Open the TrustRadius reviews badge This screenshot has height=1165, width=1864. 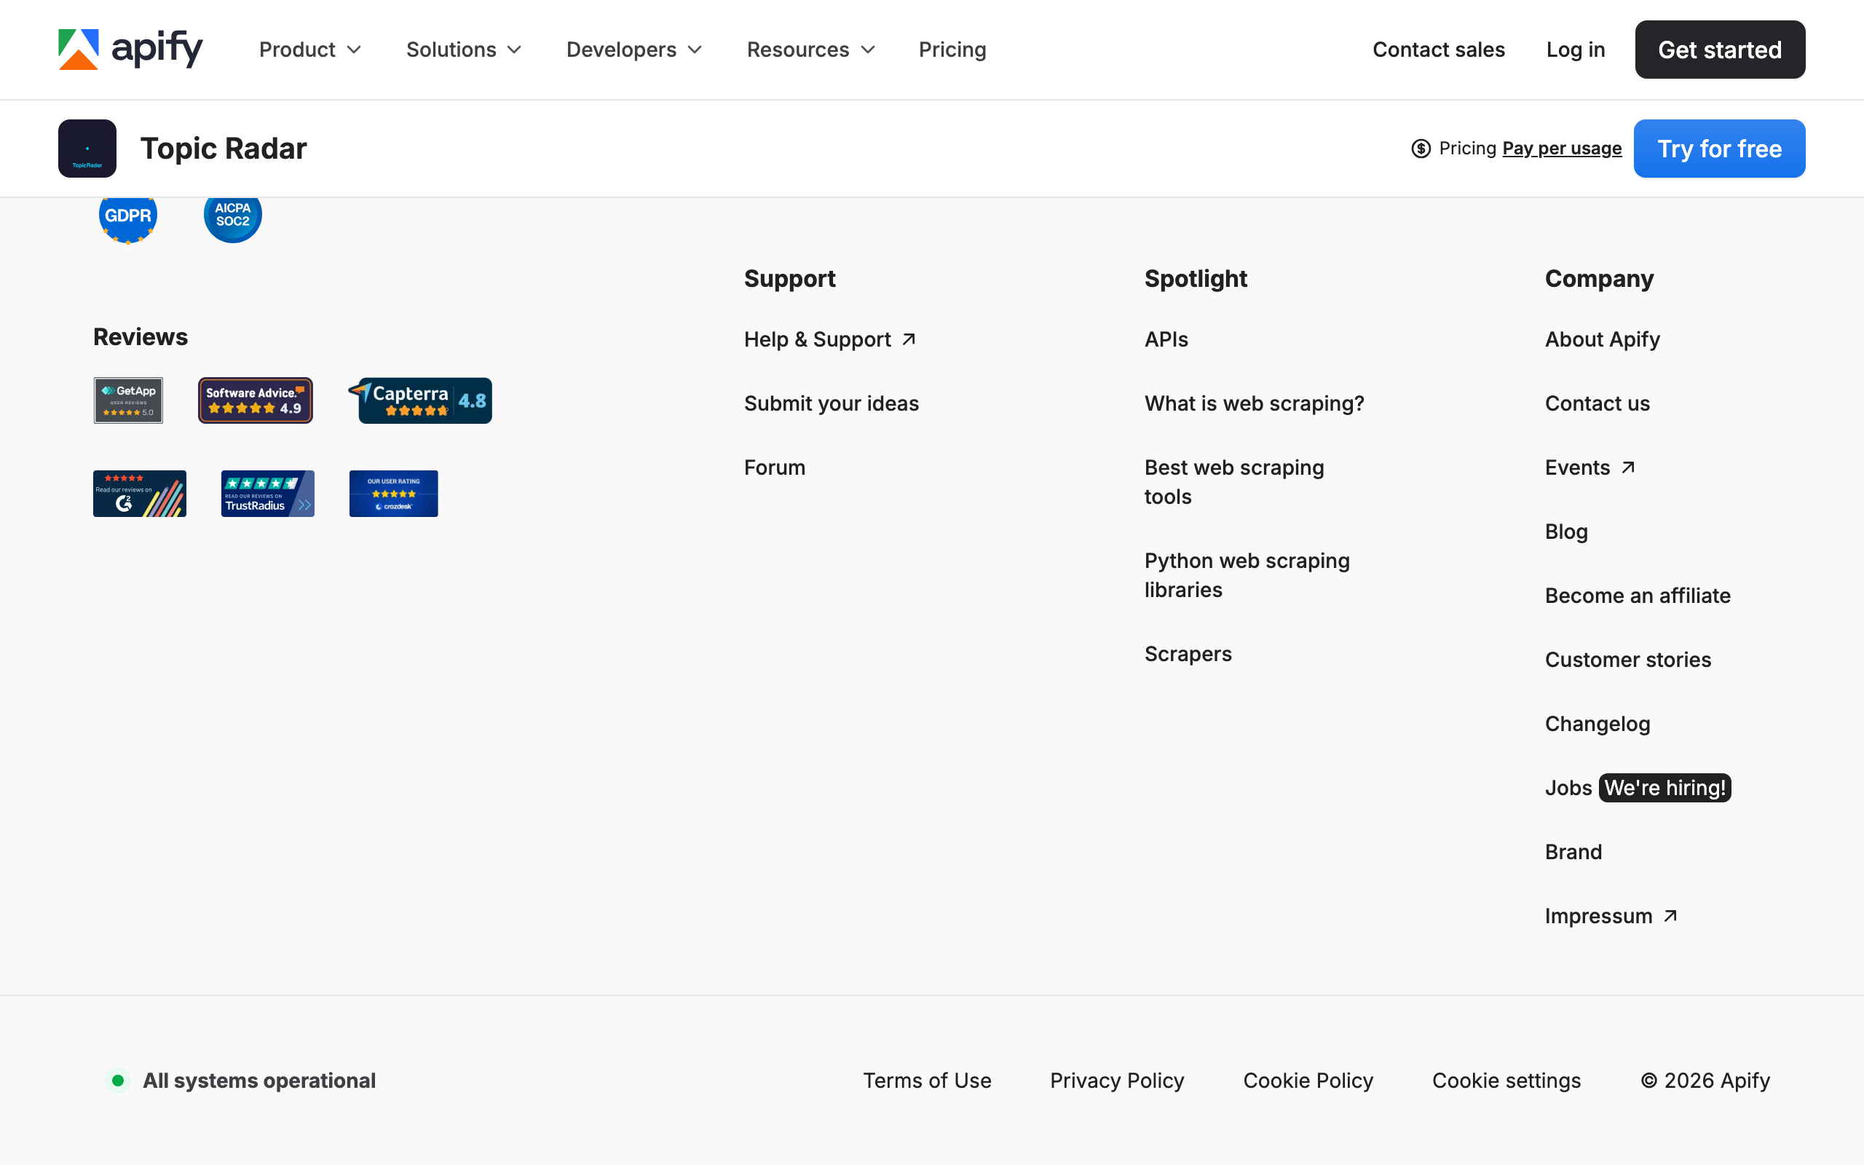coord(267,493)
